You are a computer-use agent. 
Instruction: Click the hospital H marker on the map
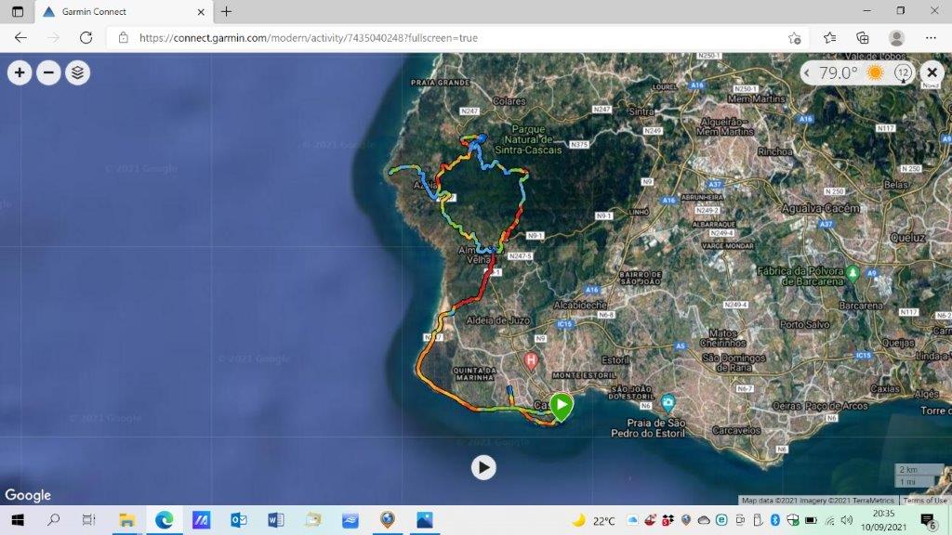click(x=531, y=361)
